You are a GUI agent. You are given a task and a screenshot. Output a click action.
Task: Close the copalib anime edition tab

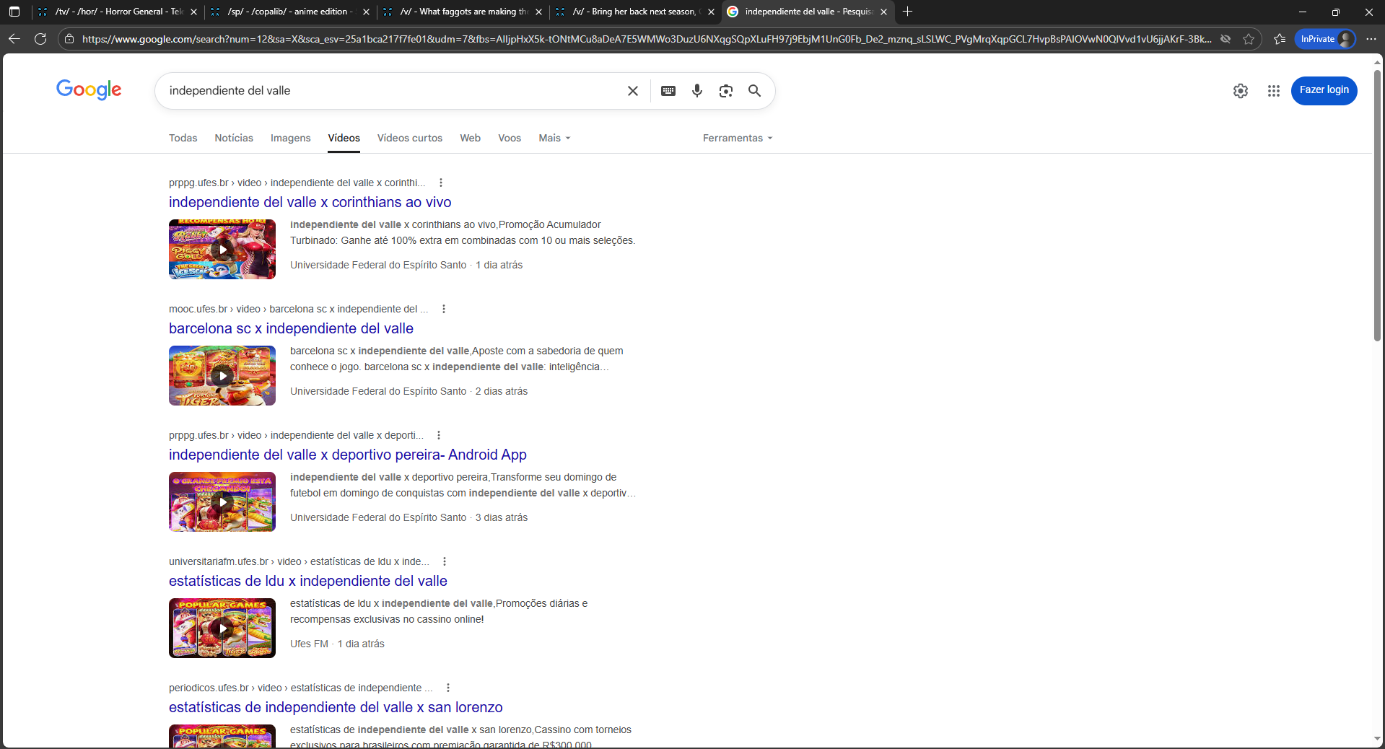[x=366, y=12]
